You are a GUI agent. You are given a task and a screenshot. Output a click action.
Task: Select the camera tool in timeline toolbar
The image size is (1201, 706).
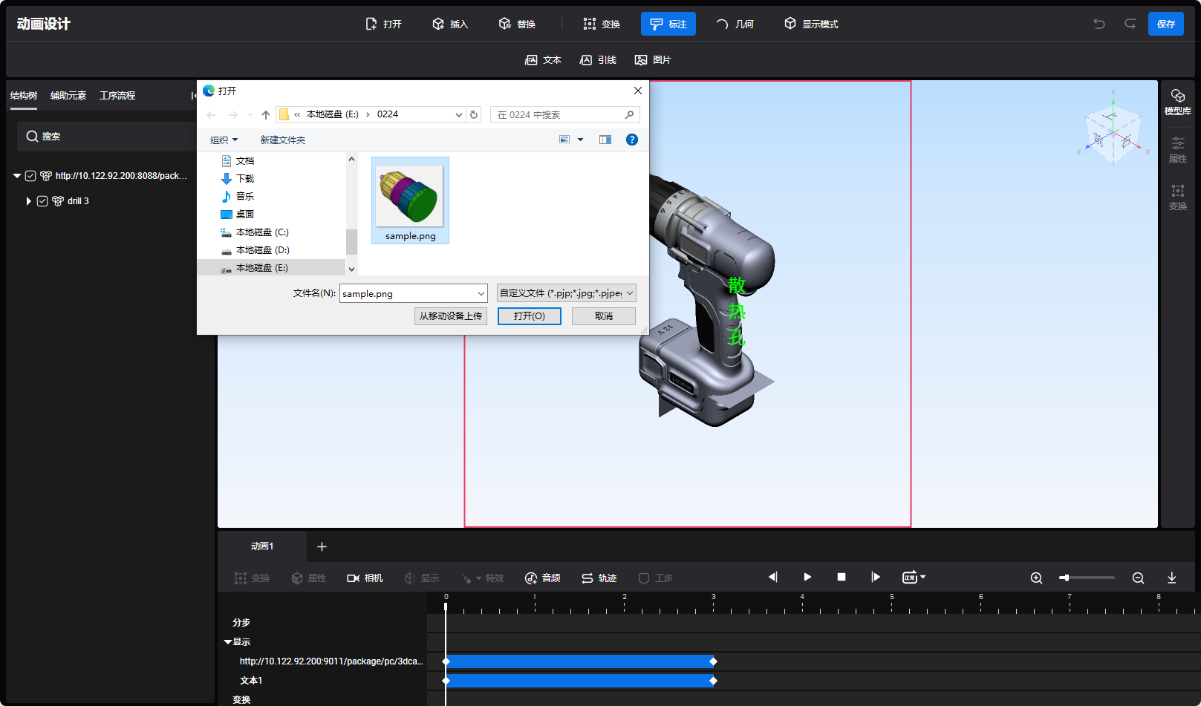(x=365, y=578)
